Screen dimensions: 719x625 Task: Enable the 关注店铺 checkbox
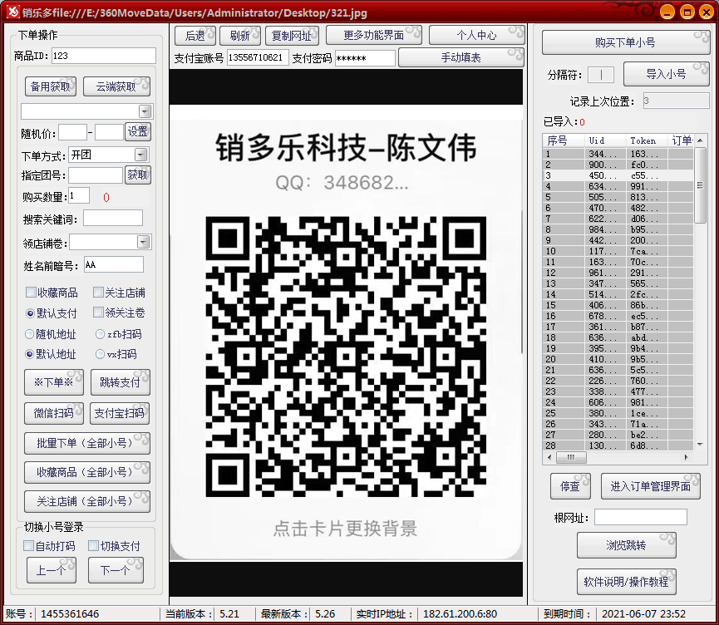(x=98, y=293)
